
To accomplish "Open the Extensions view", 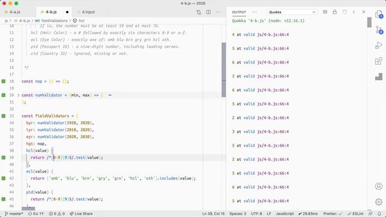I will (379, 61).
